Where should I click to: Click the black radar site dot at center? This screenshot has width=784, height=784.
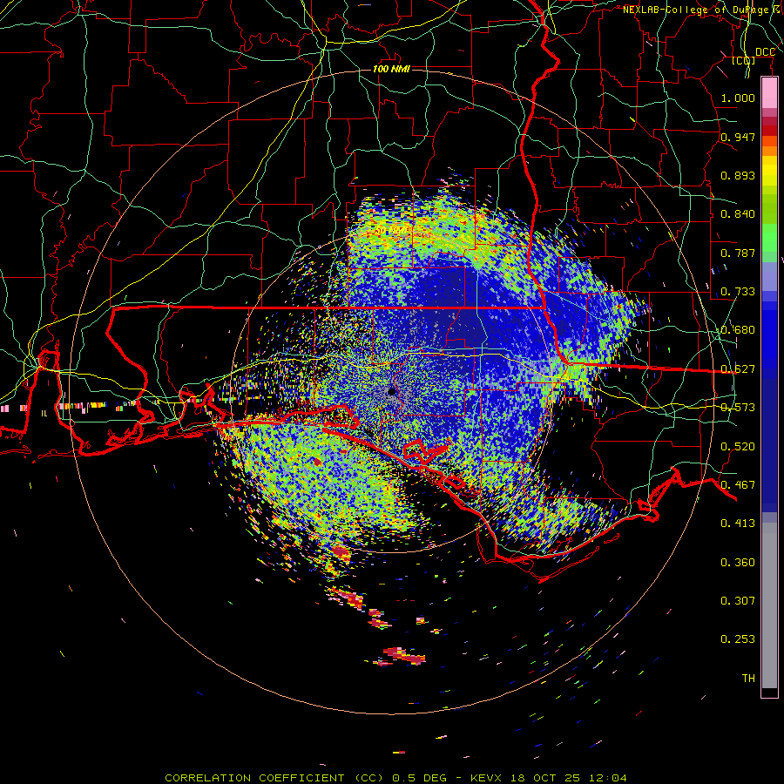[392, 391]
